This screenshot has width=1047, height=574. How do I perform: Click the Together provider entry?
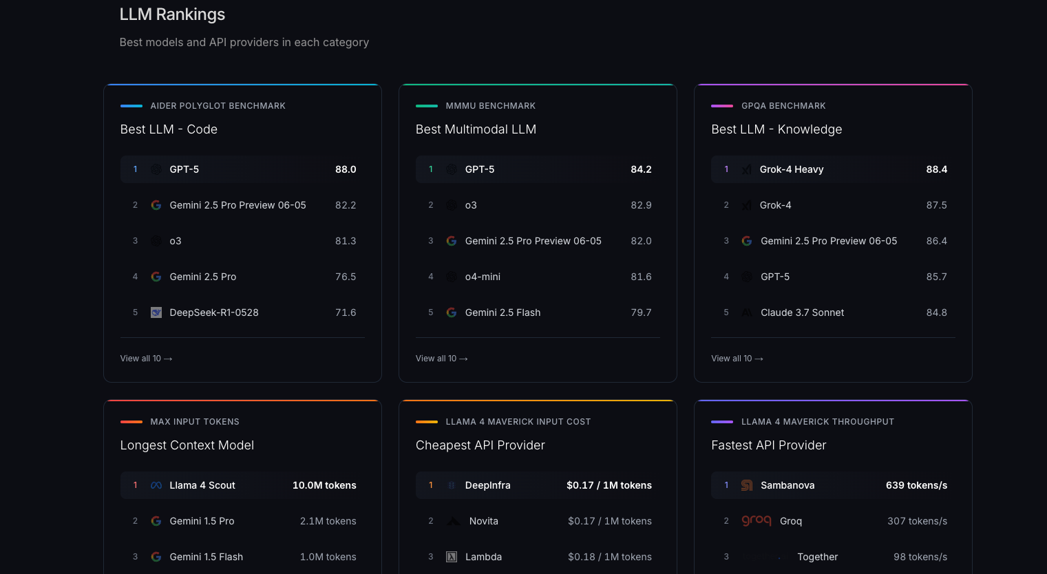click(x=817, y=557)
